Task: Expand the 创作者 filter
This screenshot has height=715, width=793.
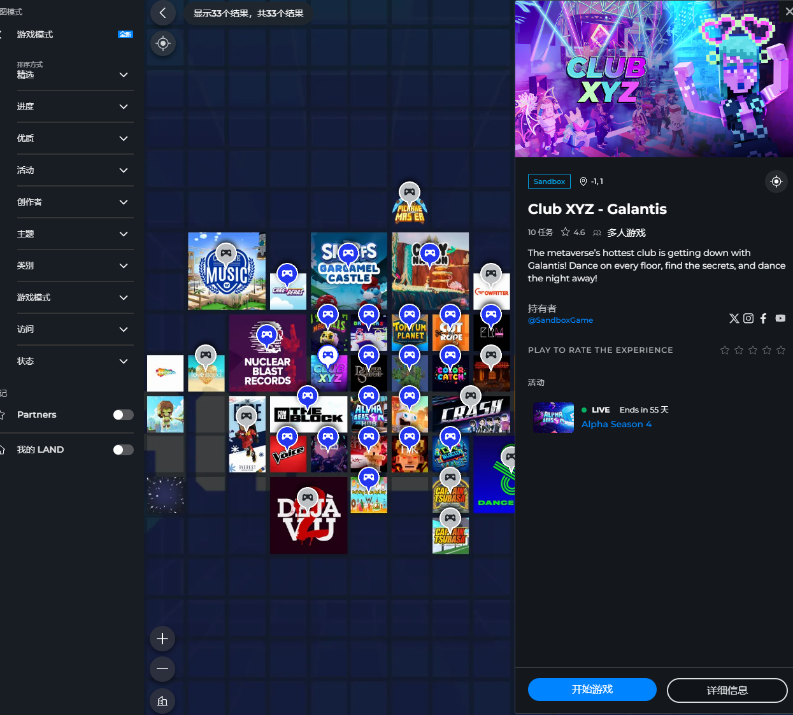Action: [75, 202]
